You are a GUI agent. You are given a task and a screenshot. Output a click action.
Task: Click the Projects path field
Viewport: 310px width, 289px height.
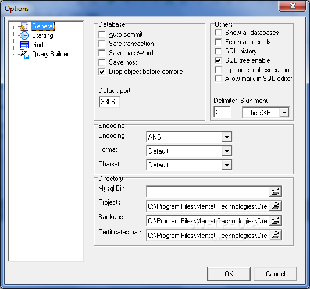tap(208, 206)
